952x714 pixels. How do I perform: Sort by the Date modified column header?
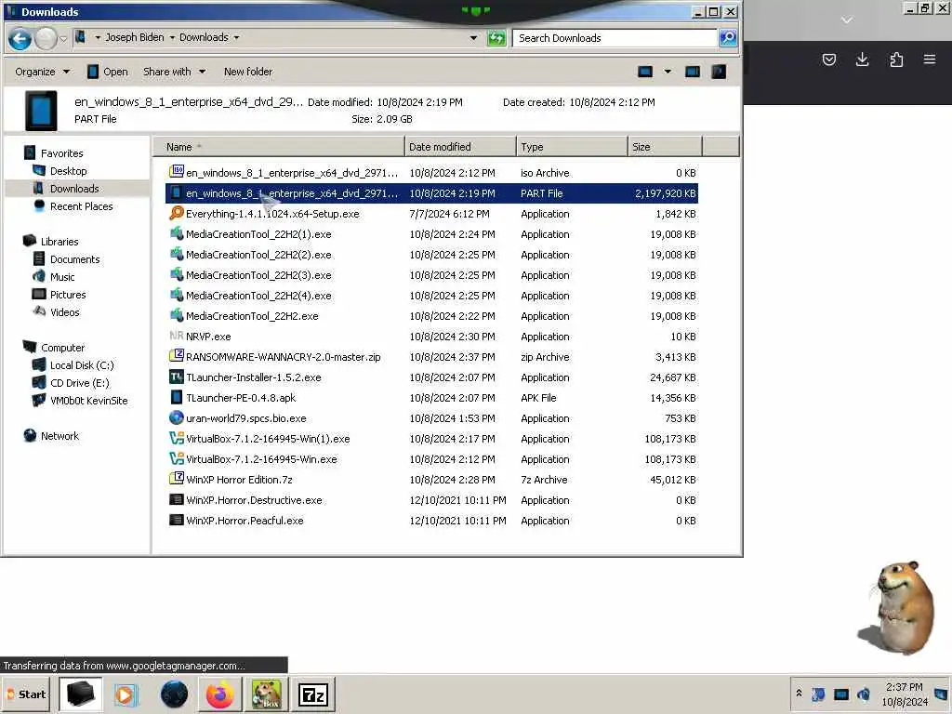click(460, 146)
